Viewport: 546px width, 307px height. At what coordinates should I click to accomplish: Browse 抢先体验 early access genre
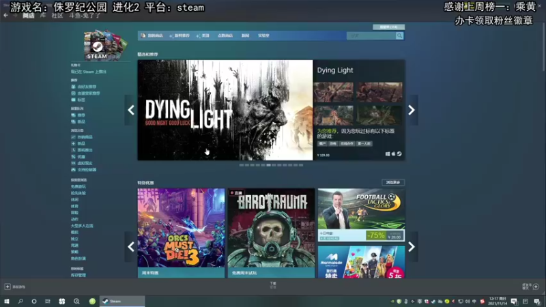pos(78,193)
